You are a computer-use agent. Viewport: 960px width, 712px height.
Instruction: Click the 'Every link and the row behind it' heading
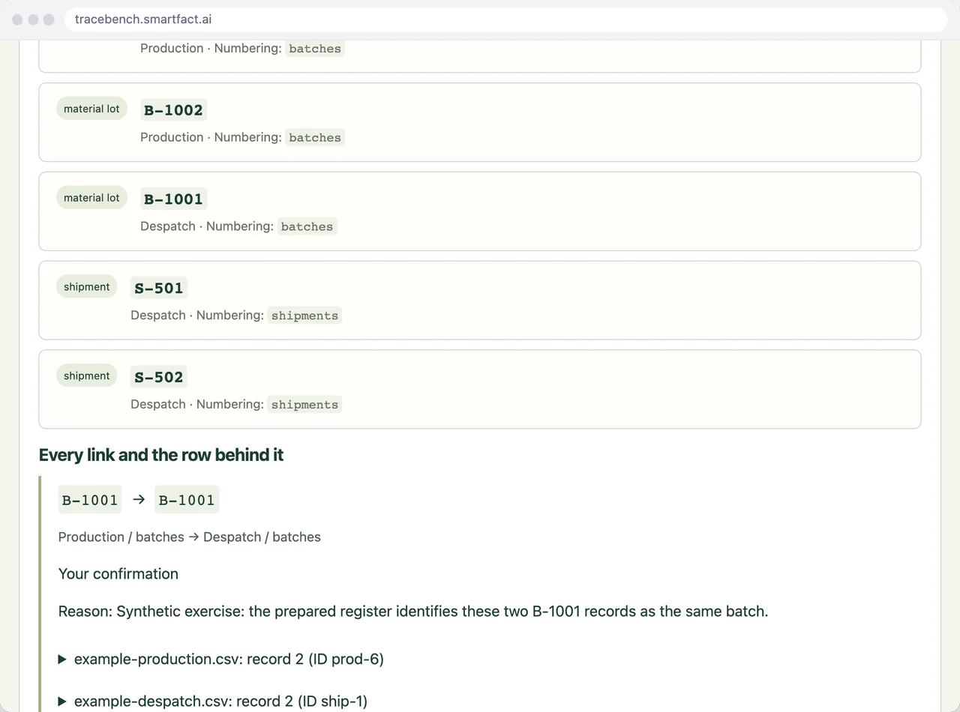tap(161, 455)
